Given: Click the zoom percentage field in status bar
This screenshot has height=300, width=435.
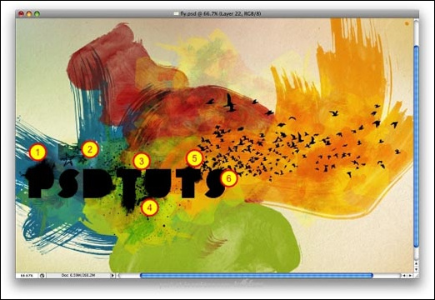Looking at the screenshot, I should 27,276.
